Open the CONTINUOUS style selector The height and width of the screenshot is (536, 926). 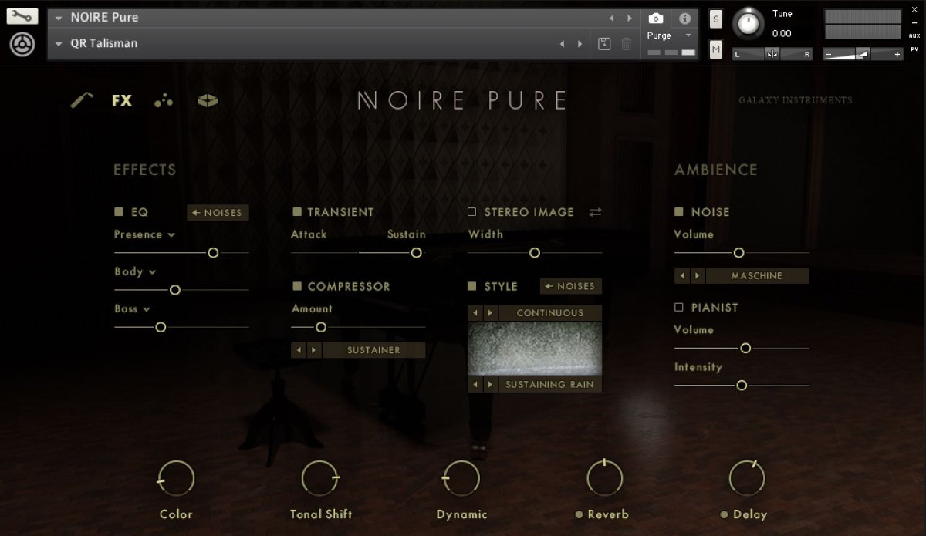[550, 313]
